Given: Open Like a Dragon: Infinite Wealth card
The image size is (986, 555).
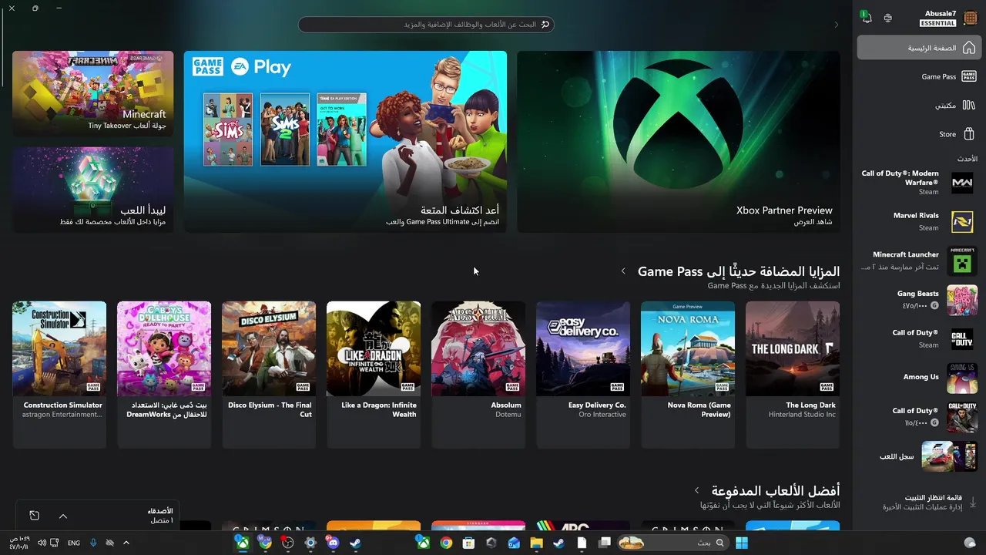Looking at the screenshot, I should click(x=374, y=375).
